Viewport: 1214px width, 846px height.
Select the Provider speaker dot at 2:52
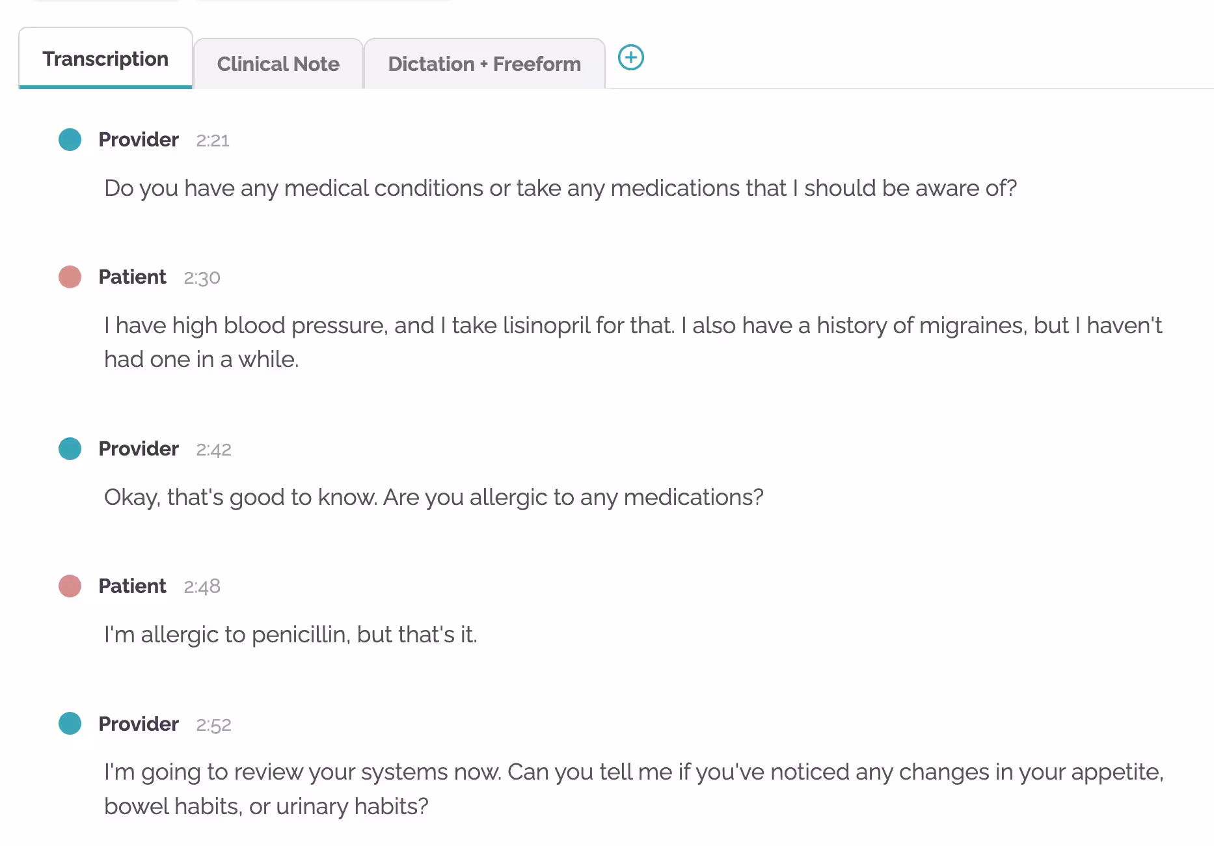point(70,724)
